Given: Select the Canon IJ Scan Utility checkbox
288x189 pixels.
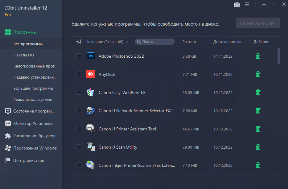Looking at the screenshot, I should click(79, 147).
